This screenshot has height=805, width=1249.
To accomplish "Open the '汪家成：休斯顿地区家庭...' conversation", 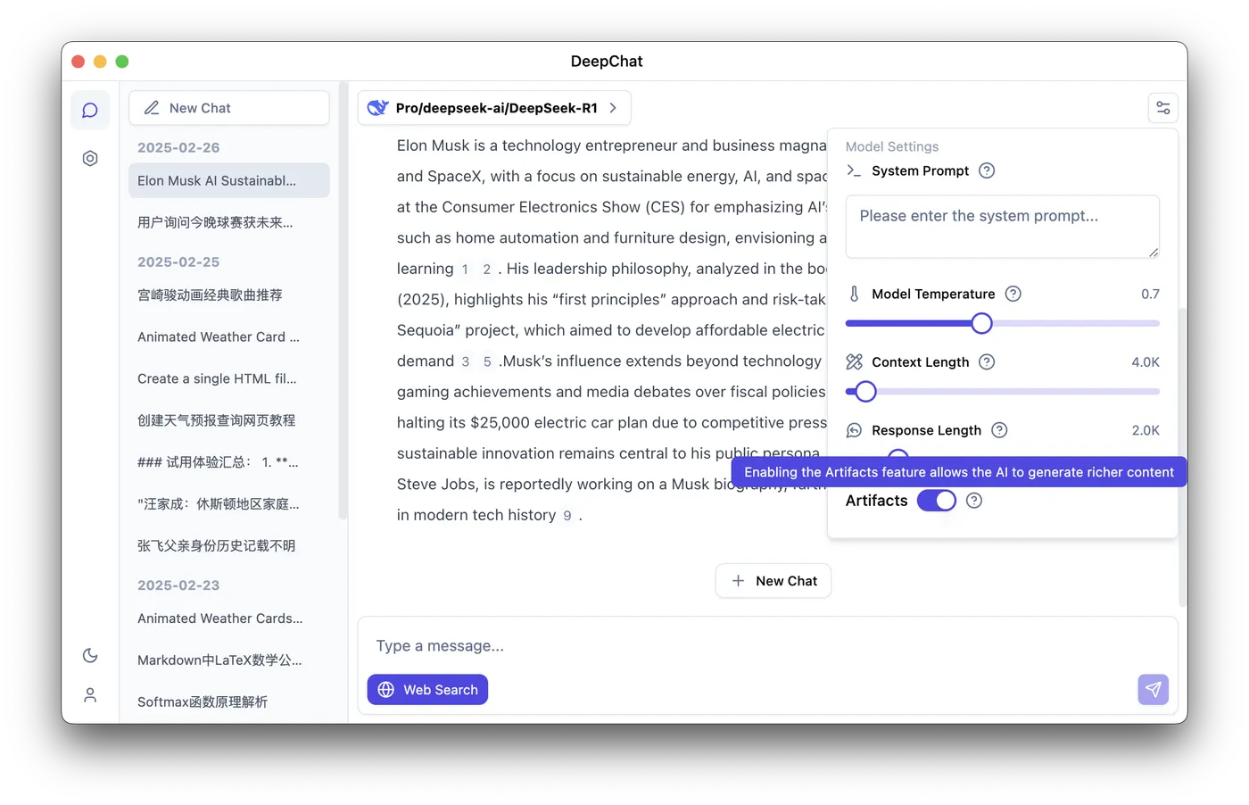I will tap(229, 504).
